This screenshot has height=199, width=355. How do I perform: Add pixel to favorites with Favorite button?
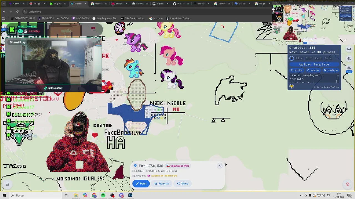(x=162, y=184)
